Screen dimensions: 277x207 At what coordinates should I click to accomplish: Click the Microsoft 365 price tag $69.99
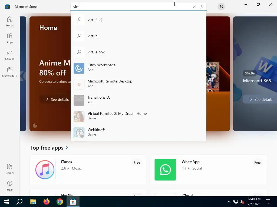click(x=250, y=73)
